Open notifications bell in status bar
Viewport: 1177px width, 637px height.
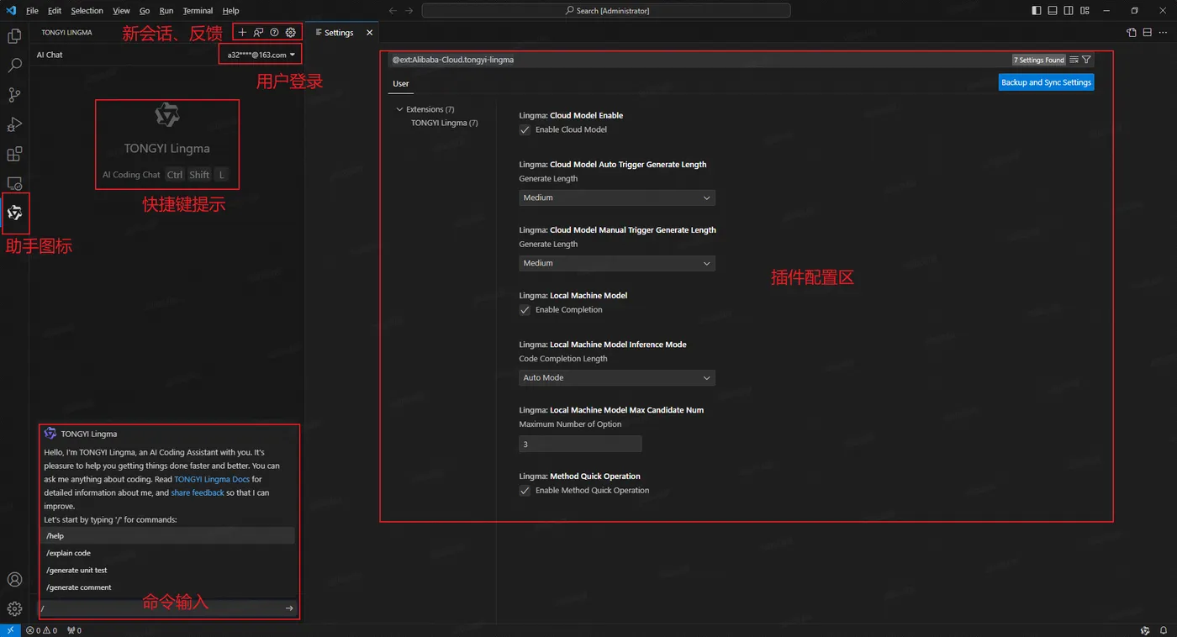(1164, 630)
